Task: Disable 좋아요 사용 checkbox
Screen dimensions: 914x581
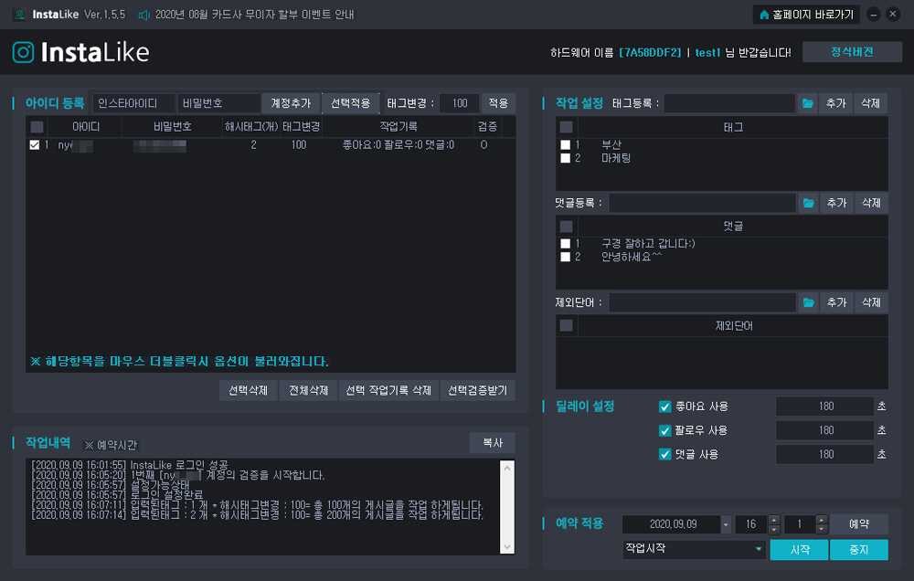Action: tap(664, 407)
